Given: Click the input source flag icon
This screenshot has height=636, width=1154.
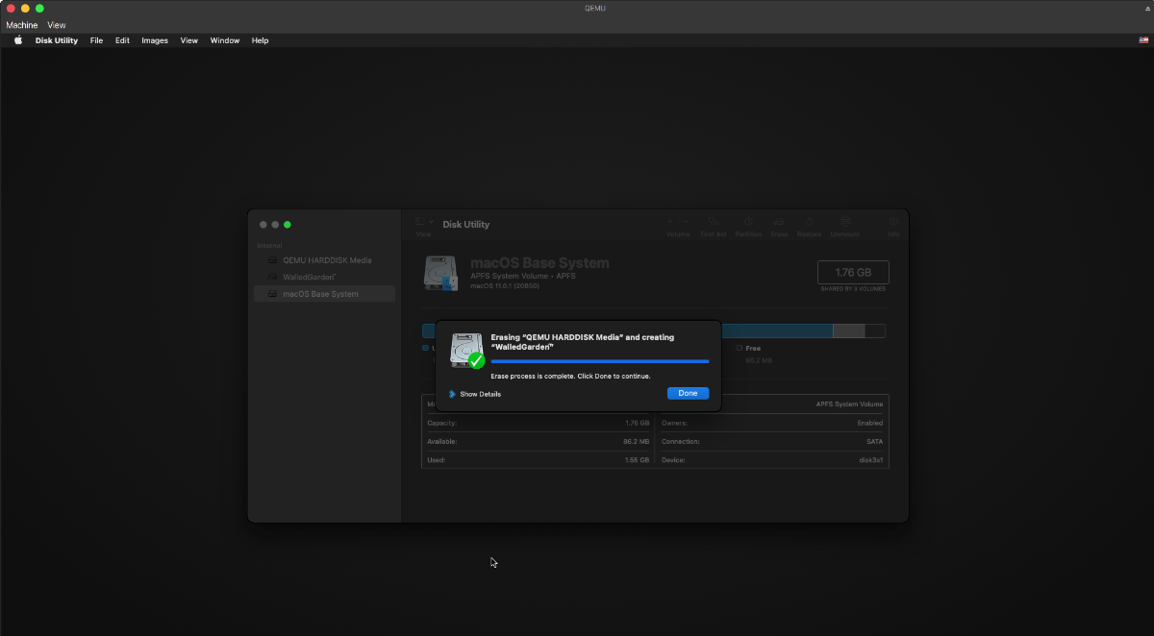Looking at the screenshot, I should point(1143,40).
